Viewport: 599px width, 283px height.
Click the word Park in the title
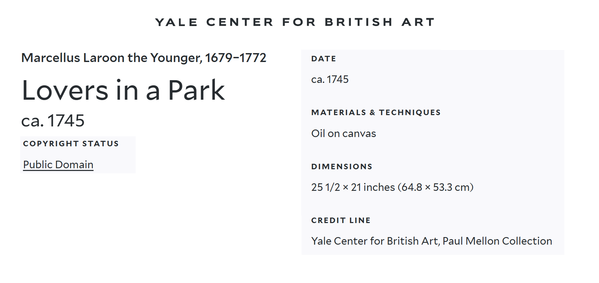[x=196, y=90]
